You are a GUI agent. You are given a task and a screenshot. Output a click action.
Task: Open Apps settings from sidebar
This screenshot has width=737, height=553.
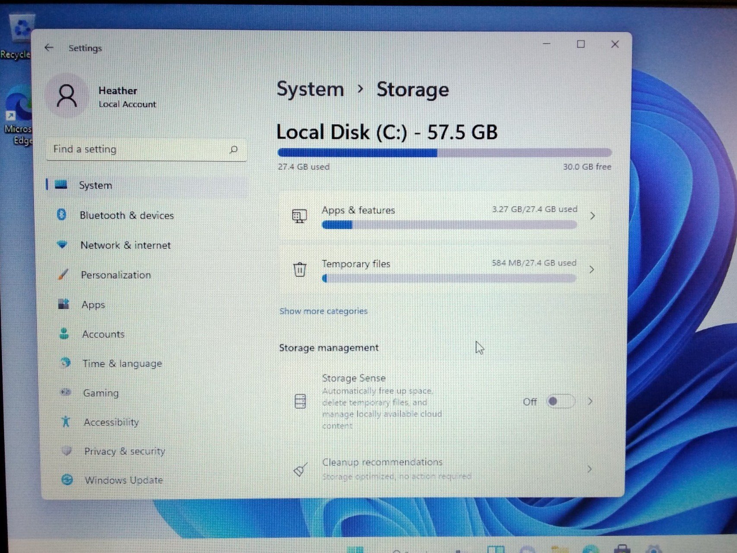(147, 304)
